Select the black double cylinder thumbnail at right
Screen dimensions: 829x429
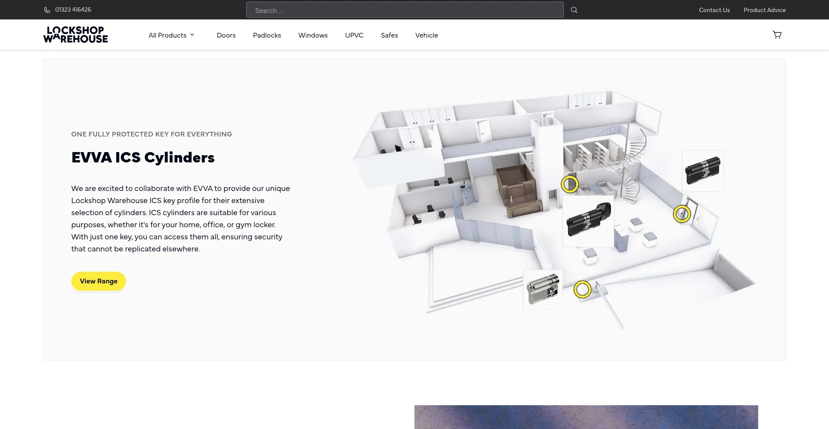(x=702, y=171)
